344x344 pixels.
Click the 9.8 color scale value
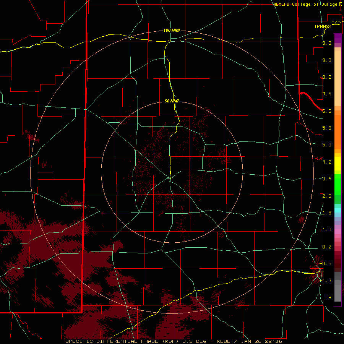(x=327, y=43)
